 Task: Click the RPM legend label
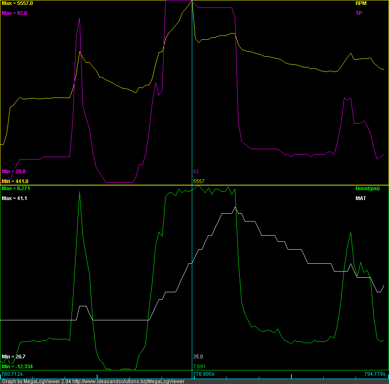point(361,3)
